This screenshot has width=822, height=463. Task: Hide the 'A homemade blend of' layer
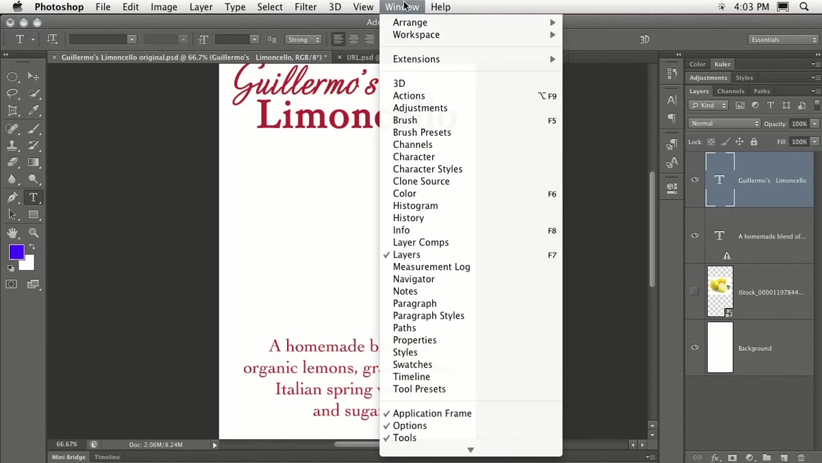pos(695,236)
